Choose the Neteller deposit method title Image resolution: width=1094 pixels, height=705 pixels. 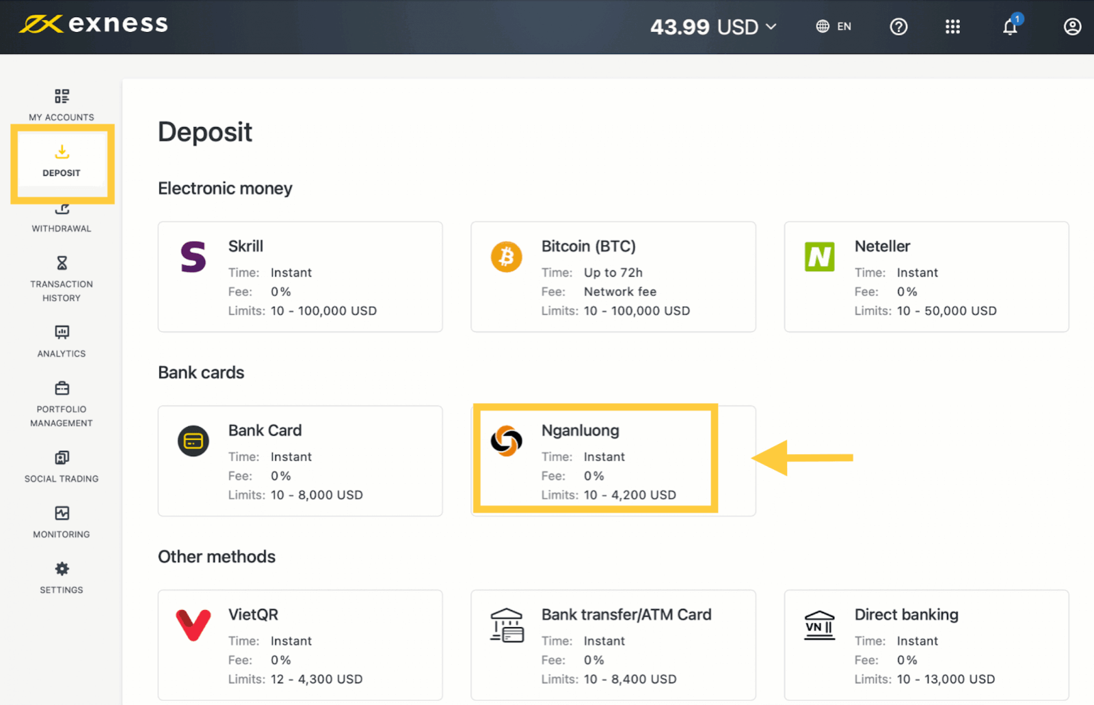(x=882, y=246)
